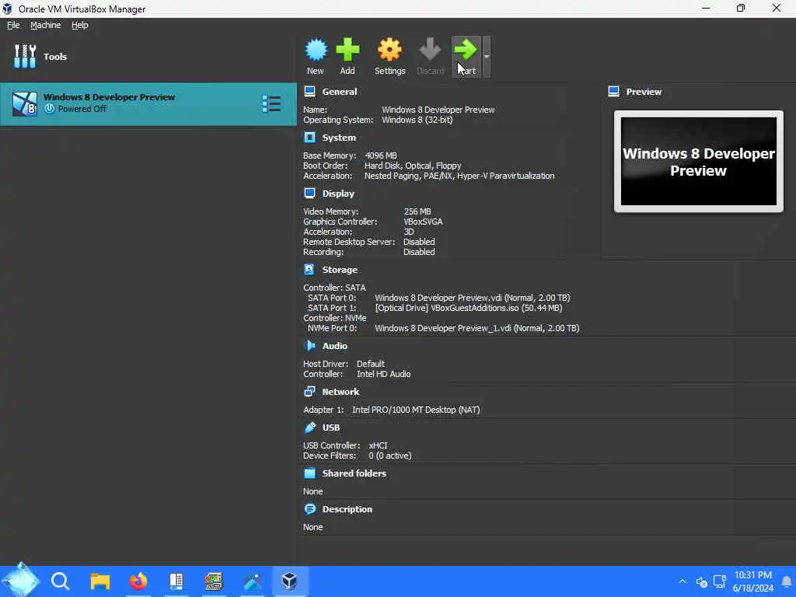796x597 pixels.
Task: Click the Display section monitor icon
Action: pyautogui.click(x=309, y=193)
